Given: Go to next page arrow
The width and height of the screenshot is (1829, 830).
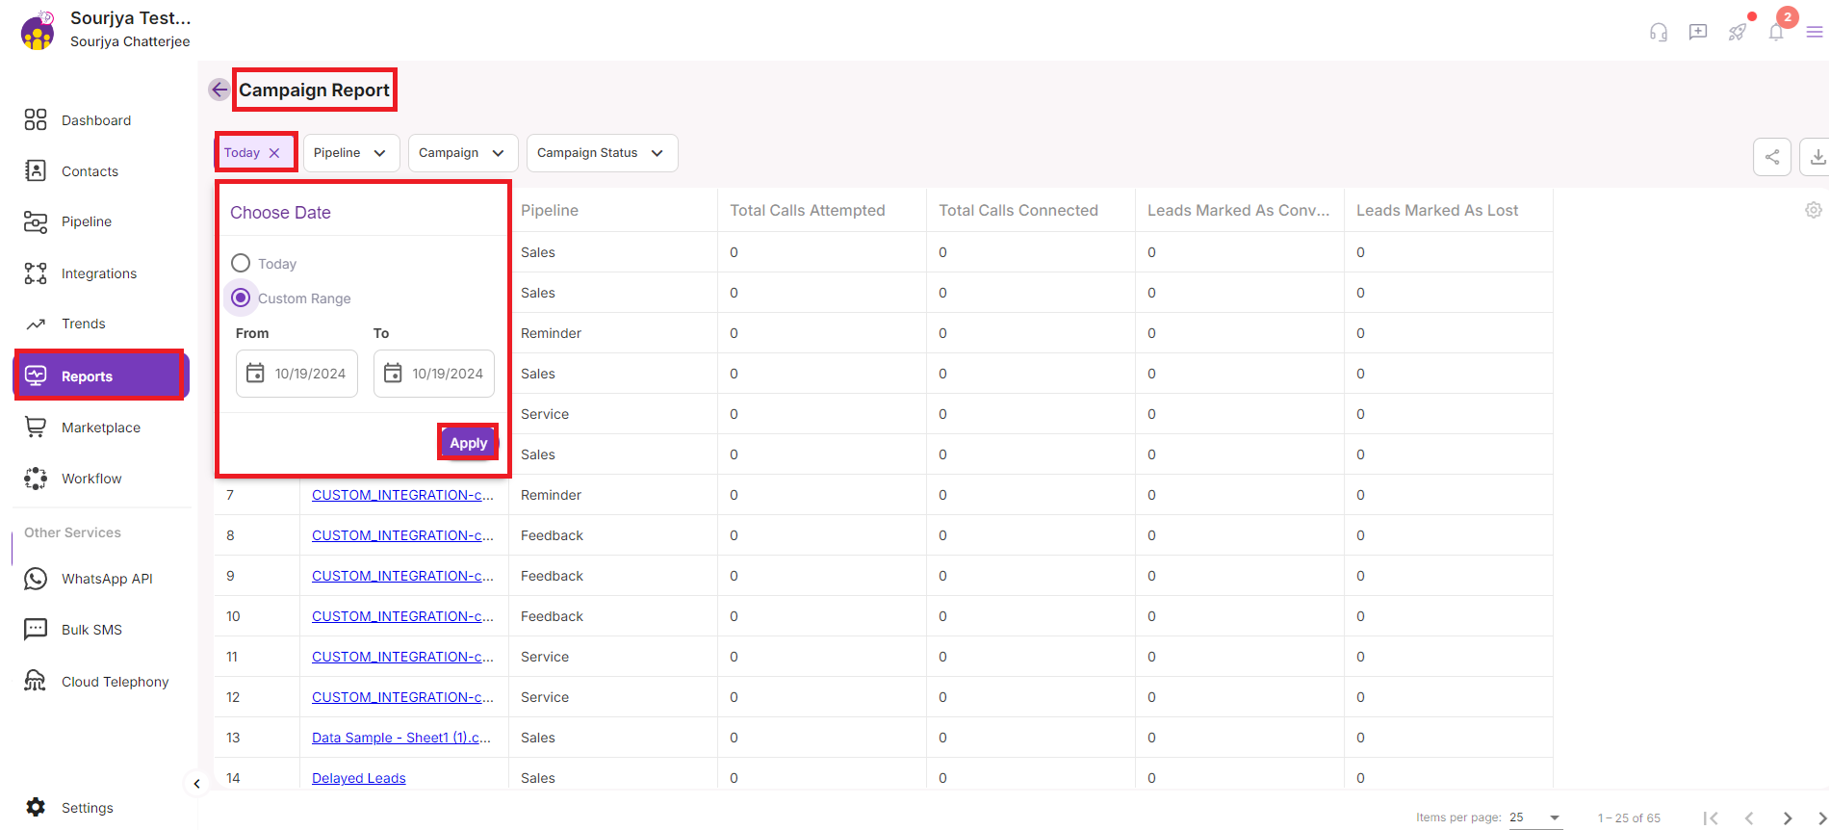Looking at the screenshot, I should 1787,817.
